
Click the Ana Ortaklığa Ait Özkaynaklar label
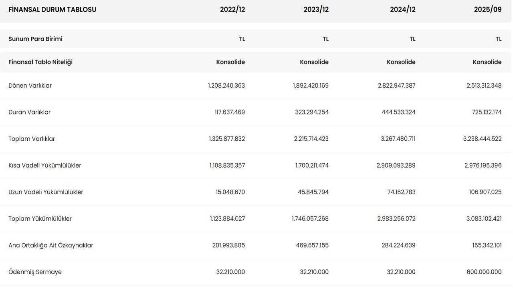[50, 246]
